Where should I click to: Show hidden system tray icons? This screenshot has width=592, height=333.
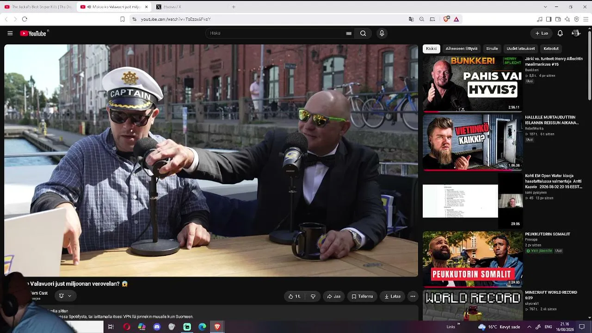click(529, 327)
